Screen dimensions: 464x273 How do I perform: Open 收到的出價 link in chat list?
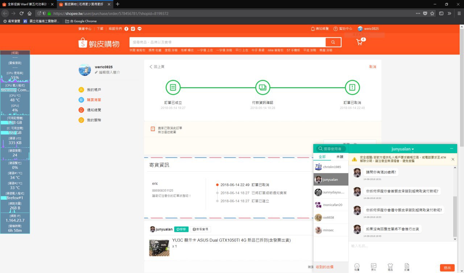tap(324, 267)
